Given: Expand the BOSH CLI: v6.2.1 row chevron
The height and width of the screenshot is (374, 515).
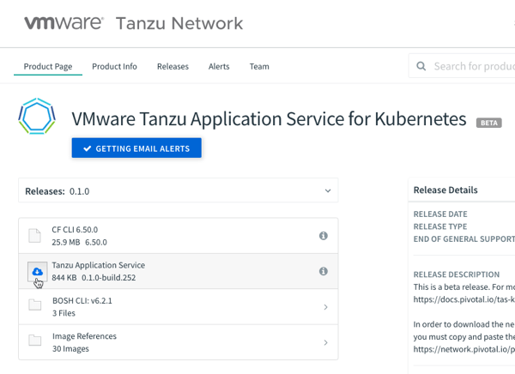Looking at the screenshot, I should [x=325, y=307].
